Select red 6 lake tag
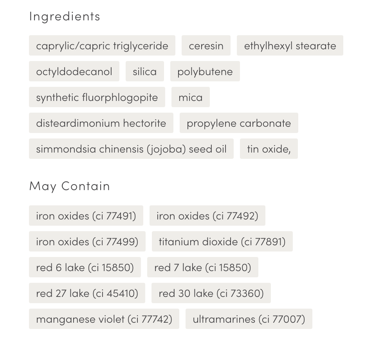This screenshot has width=375, height=345. click(x=85, y=267)
